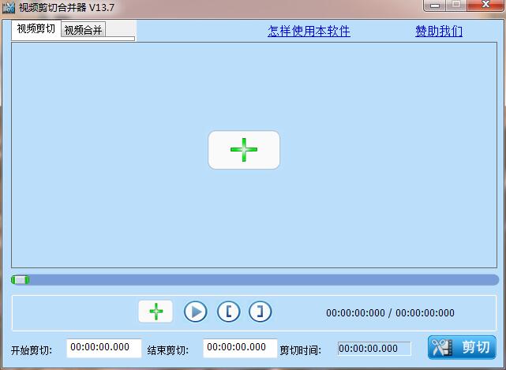Close the 视频剪切合并器 window
Image resolution: width=506 pixels, height=370 pixels.
[485, 6]
